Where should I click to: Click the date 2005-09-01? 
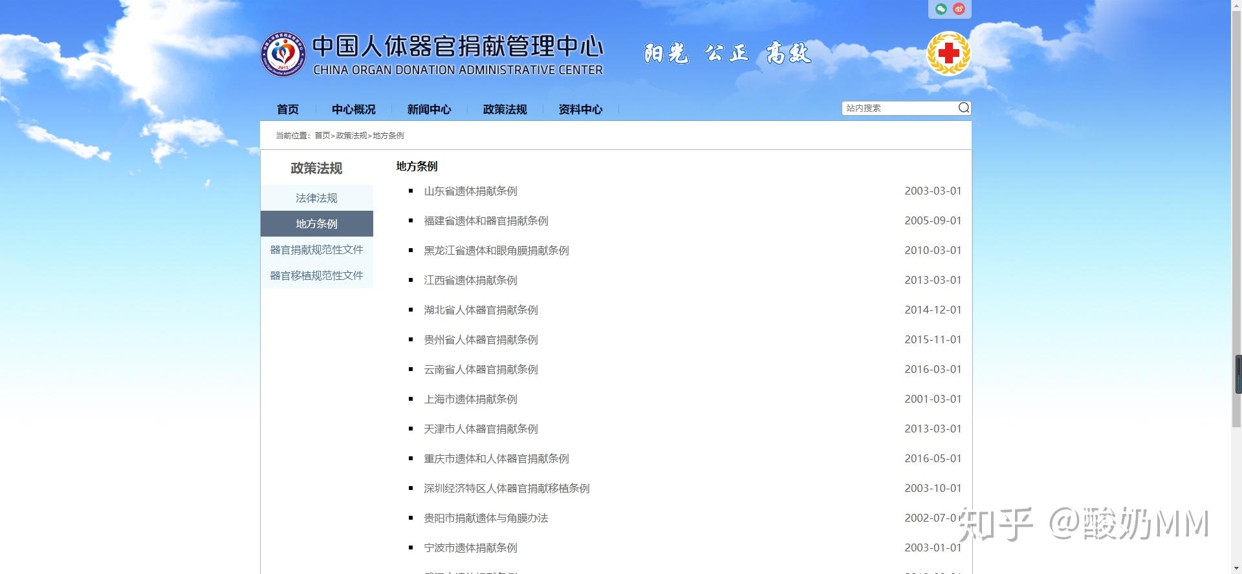coord(933,221)
